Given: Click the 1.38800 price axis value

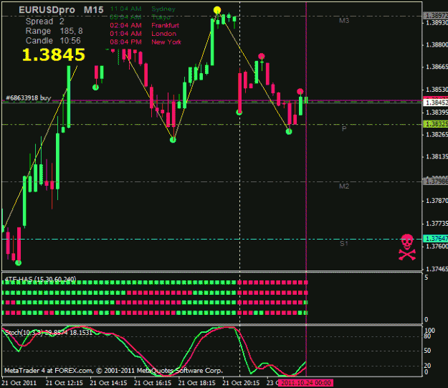Looking at the screenshot, I should coord(437,45).
